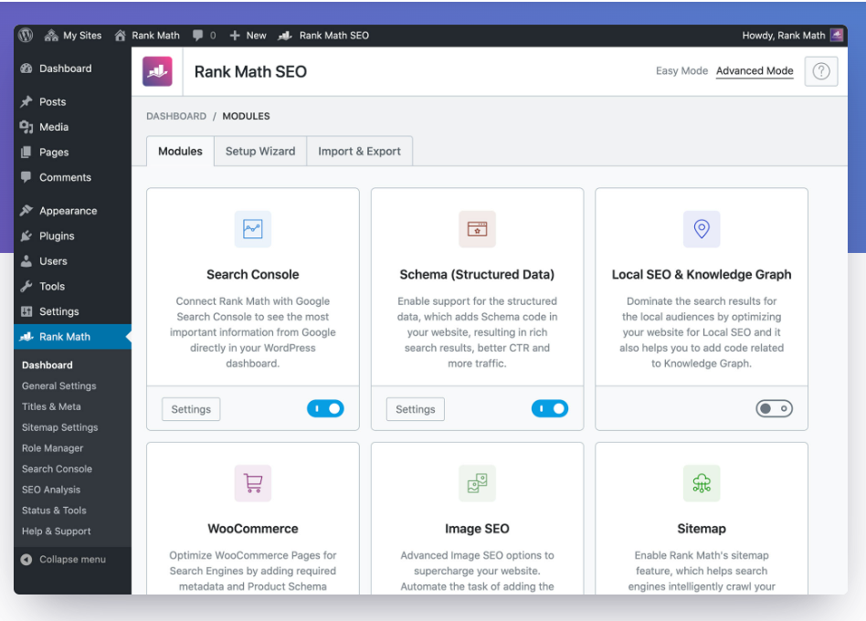
Task: Disable the Schema module toggle
Action: point(550,408)
